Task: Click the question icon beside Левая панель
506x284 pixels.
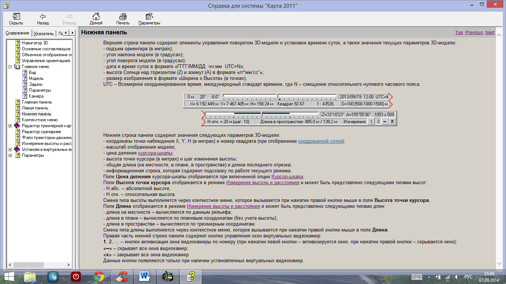Action: point(18,108)
